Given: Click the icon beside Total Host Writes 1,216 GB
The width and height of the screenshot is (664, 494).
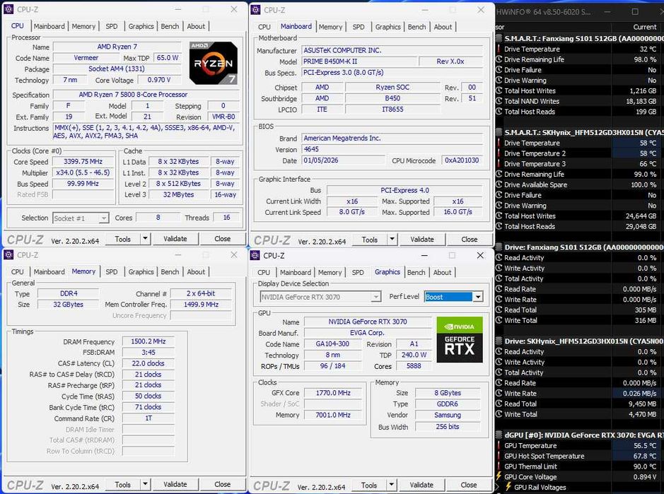Looking at the screenshot, I should (499, 90).
